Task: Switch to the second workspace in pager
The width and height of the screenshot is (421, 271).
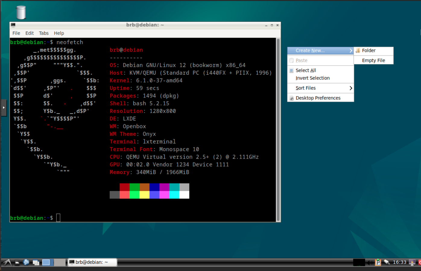Action: pyautogui.click(x=59, y=262)
